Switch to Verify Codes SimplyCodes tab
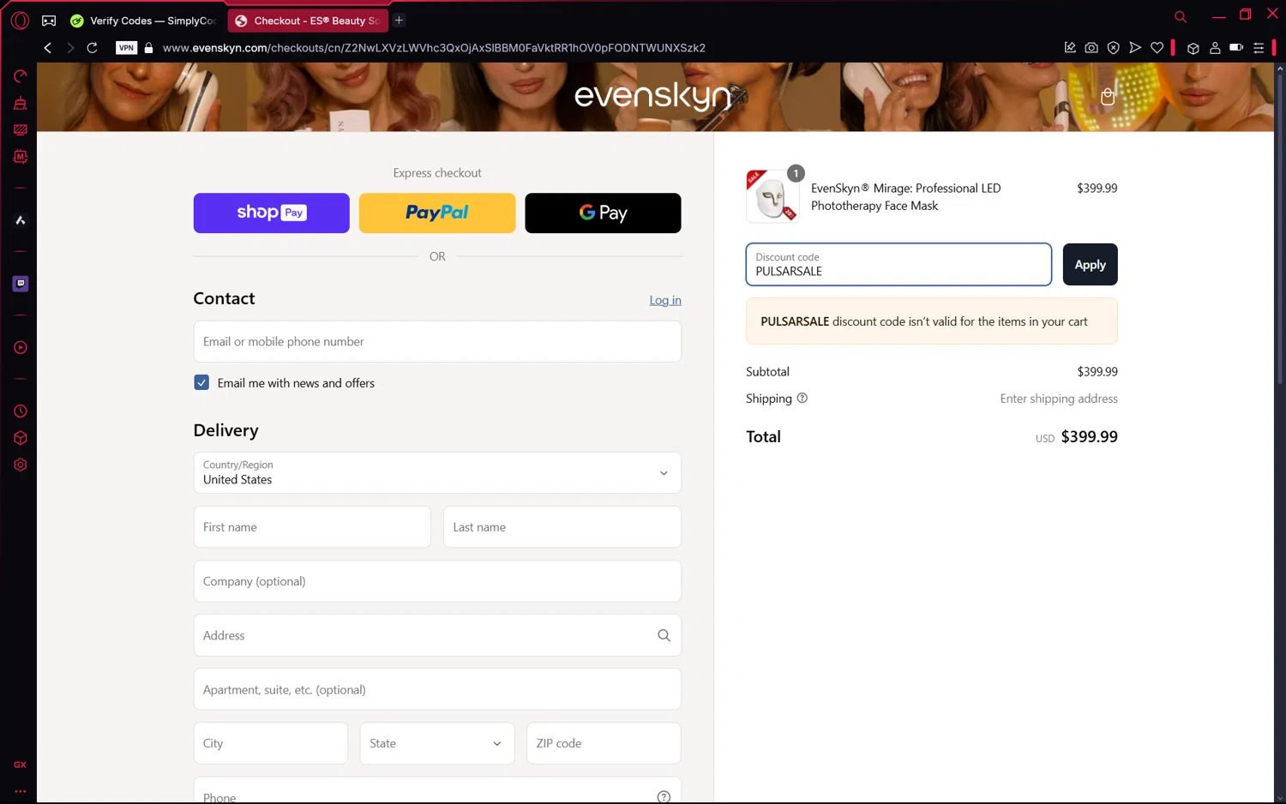The width and height of the screenshot is (1286, 804). pyautogui.click(x=144, y=21)
